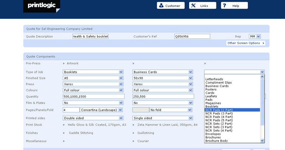
Task: Choose Envelopes in the job type list
Action: point(213,134)
